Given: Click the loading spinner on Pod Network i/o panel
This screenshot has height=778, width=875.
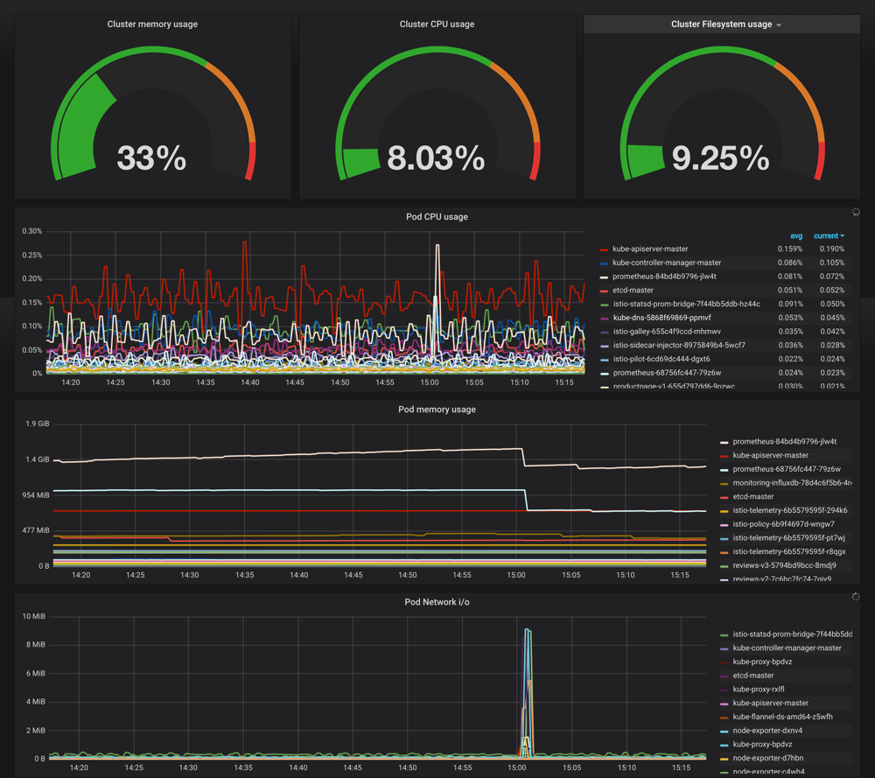Looking at the screenshot, I should click(856, 597).
